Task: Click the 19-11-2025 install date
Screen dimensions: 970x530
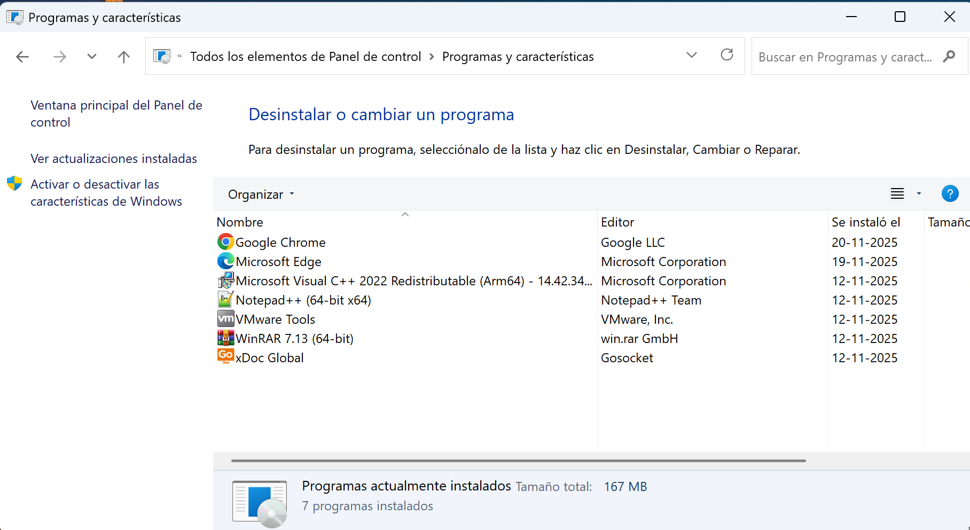Action: [864, 262]
